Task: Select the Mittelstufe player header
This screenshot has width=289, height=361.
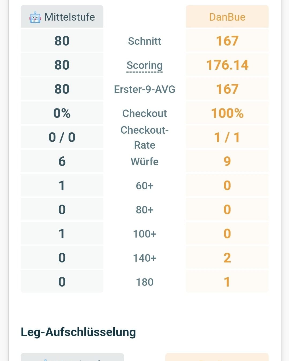Action: click(62, 16)
